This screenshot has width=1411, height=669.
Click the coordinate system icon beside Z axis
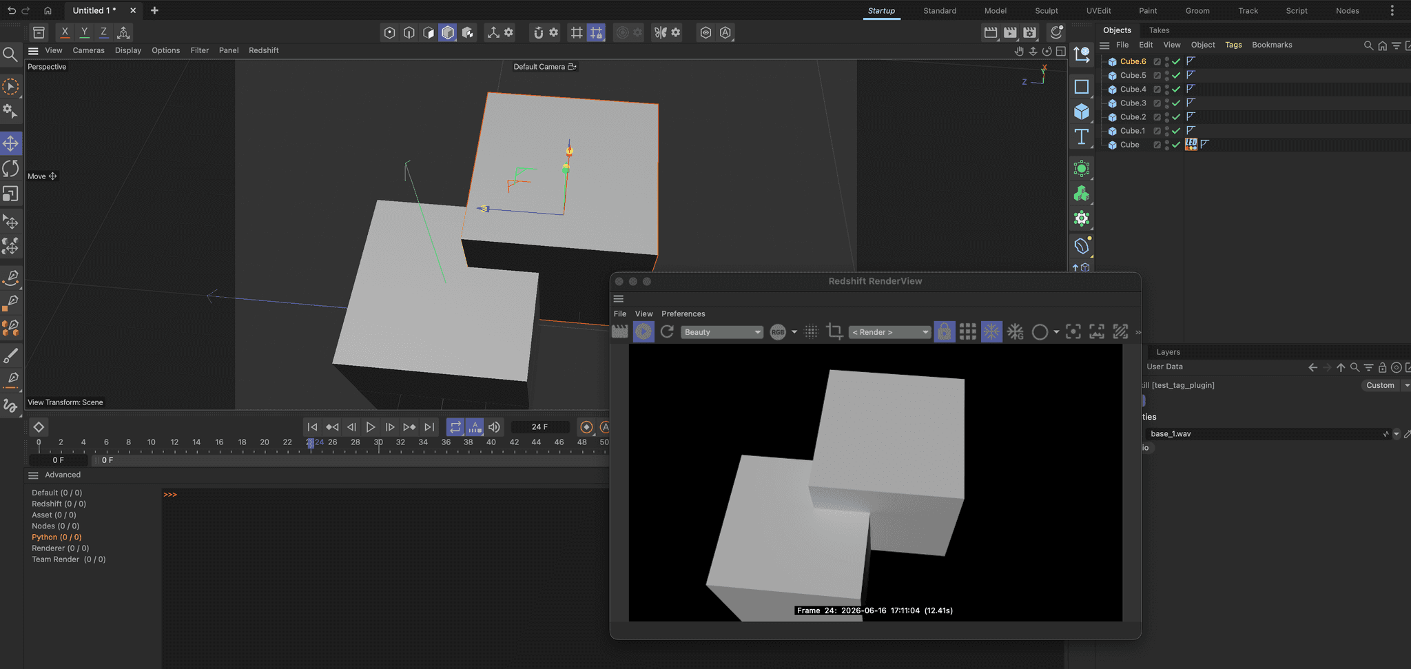point(123,32)
